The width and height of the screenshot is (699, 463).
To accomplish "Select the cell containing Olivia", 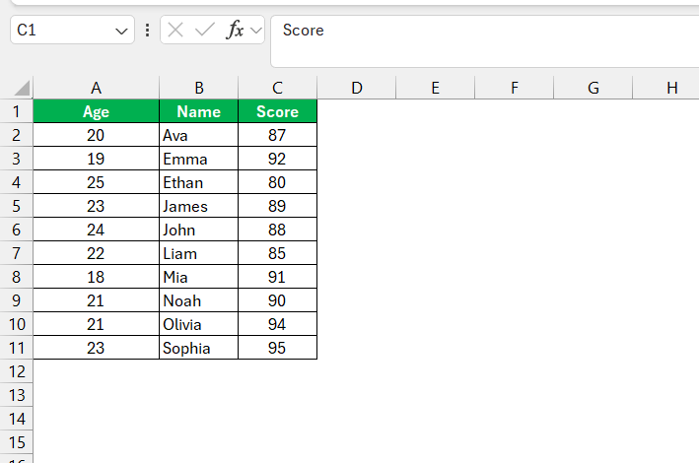I will [x=199, y=324].
